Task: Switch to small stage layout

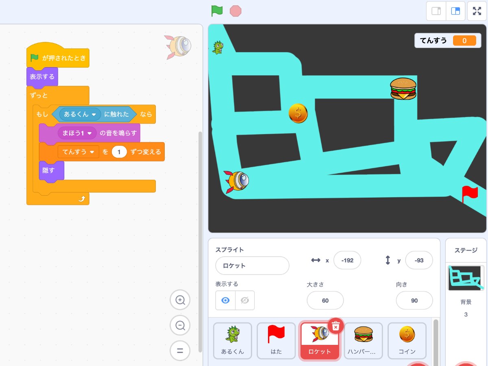Action: [x=436, y=11]
